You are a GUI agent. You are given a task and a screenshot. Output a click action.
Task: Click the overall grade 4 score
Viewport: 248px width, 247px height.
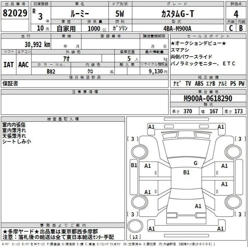point(236,14)
